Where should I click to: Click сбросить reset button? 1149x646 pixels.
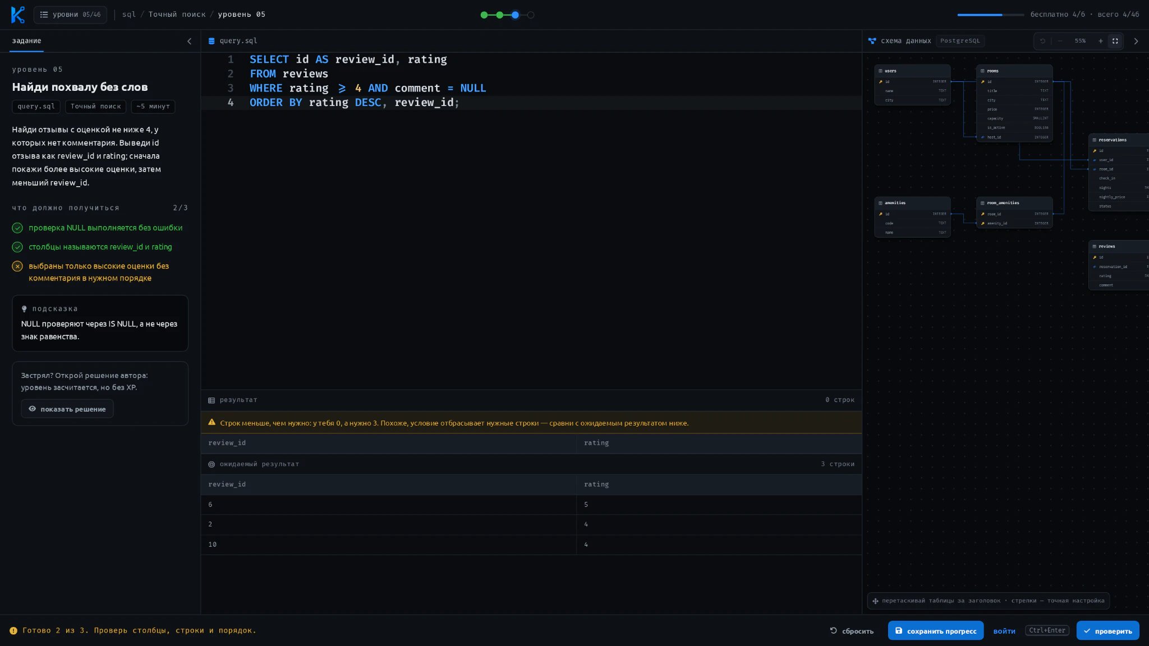pyautogui.click(x=852, y=631)
